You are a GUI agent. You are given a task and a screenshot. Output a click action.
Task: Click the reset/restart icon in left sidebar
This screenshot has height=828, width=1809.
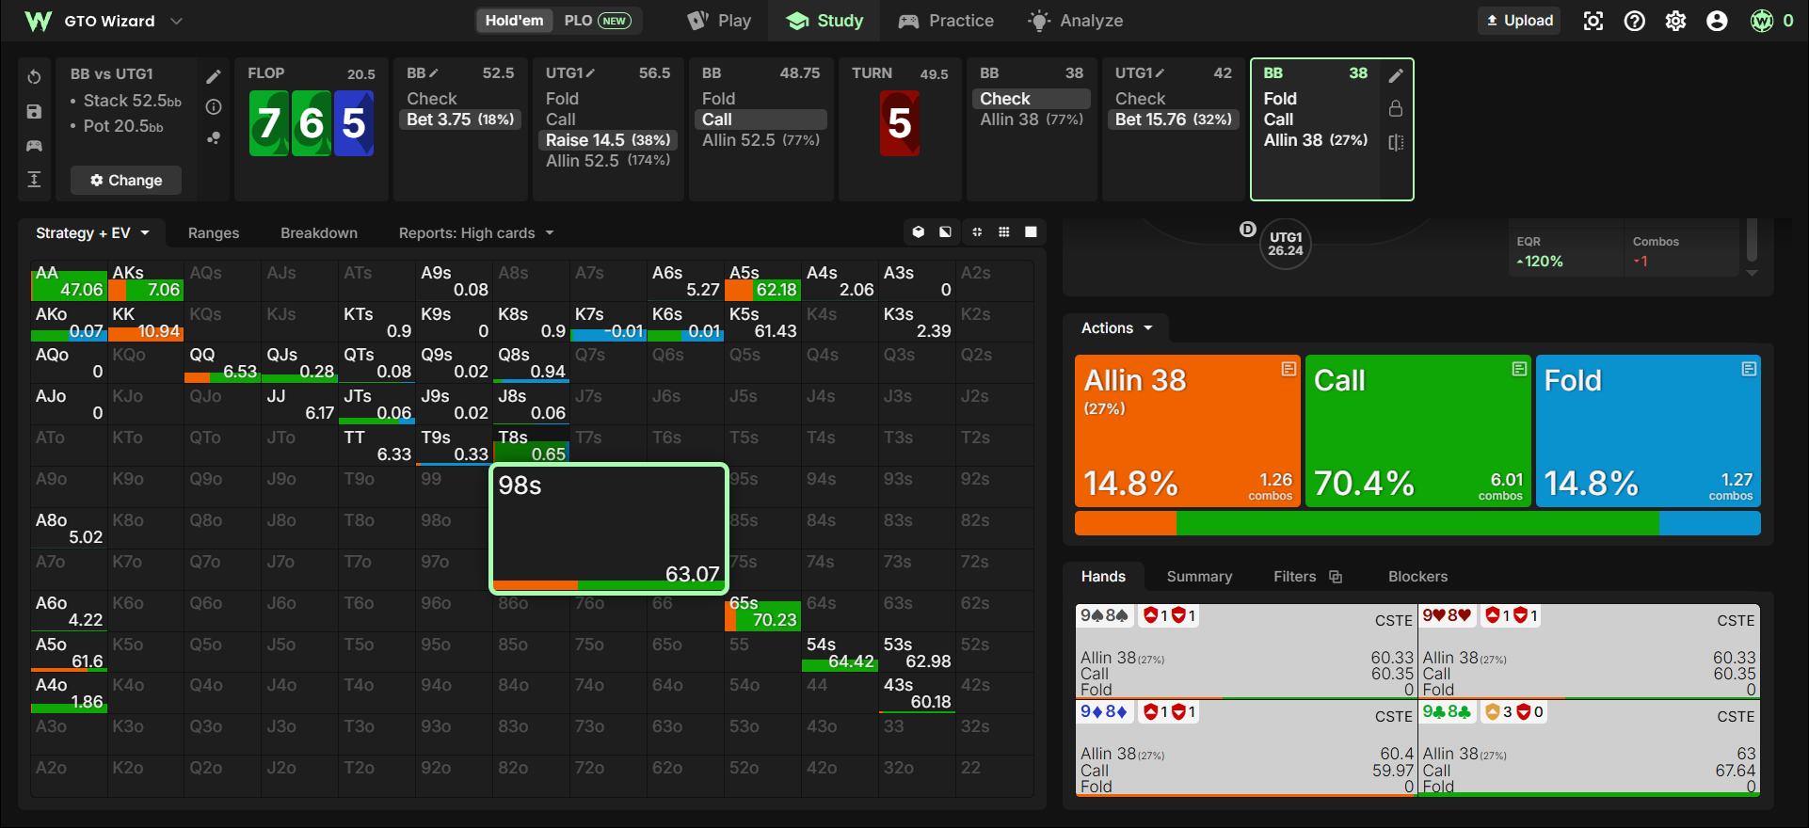(x=34, y=76)
